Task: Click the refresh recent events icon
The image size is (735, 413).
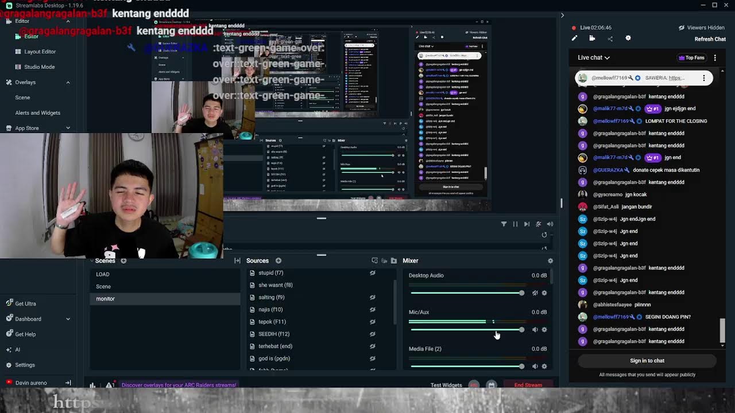Action: coord(544,235)
